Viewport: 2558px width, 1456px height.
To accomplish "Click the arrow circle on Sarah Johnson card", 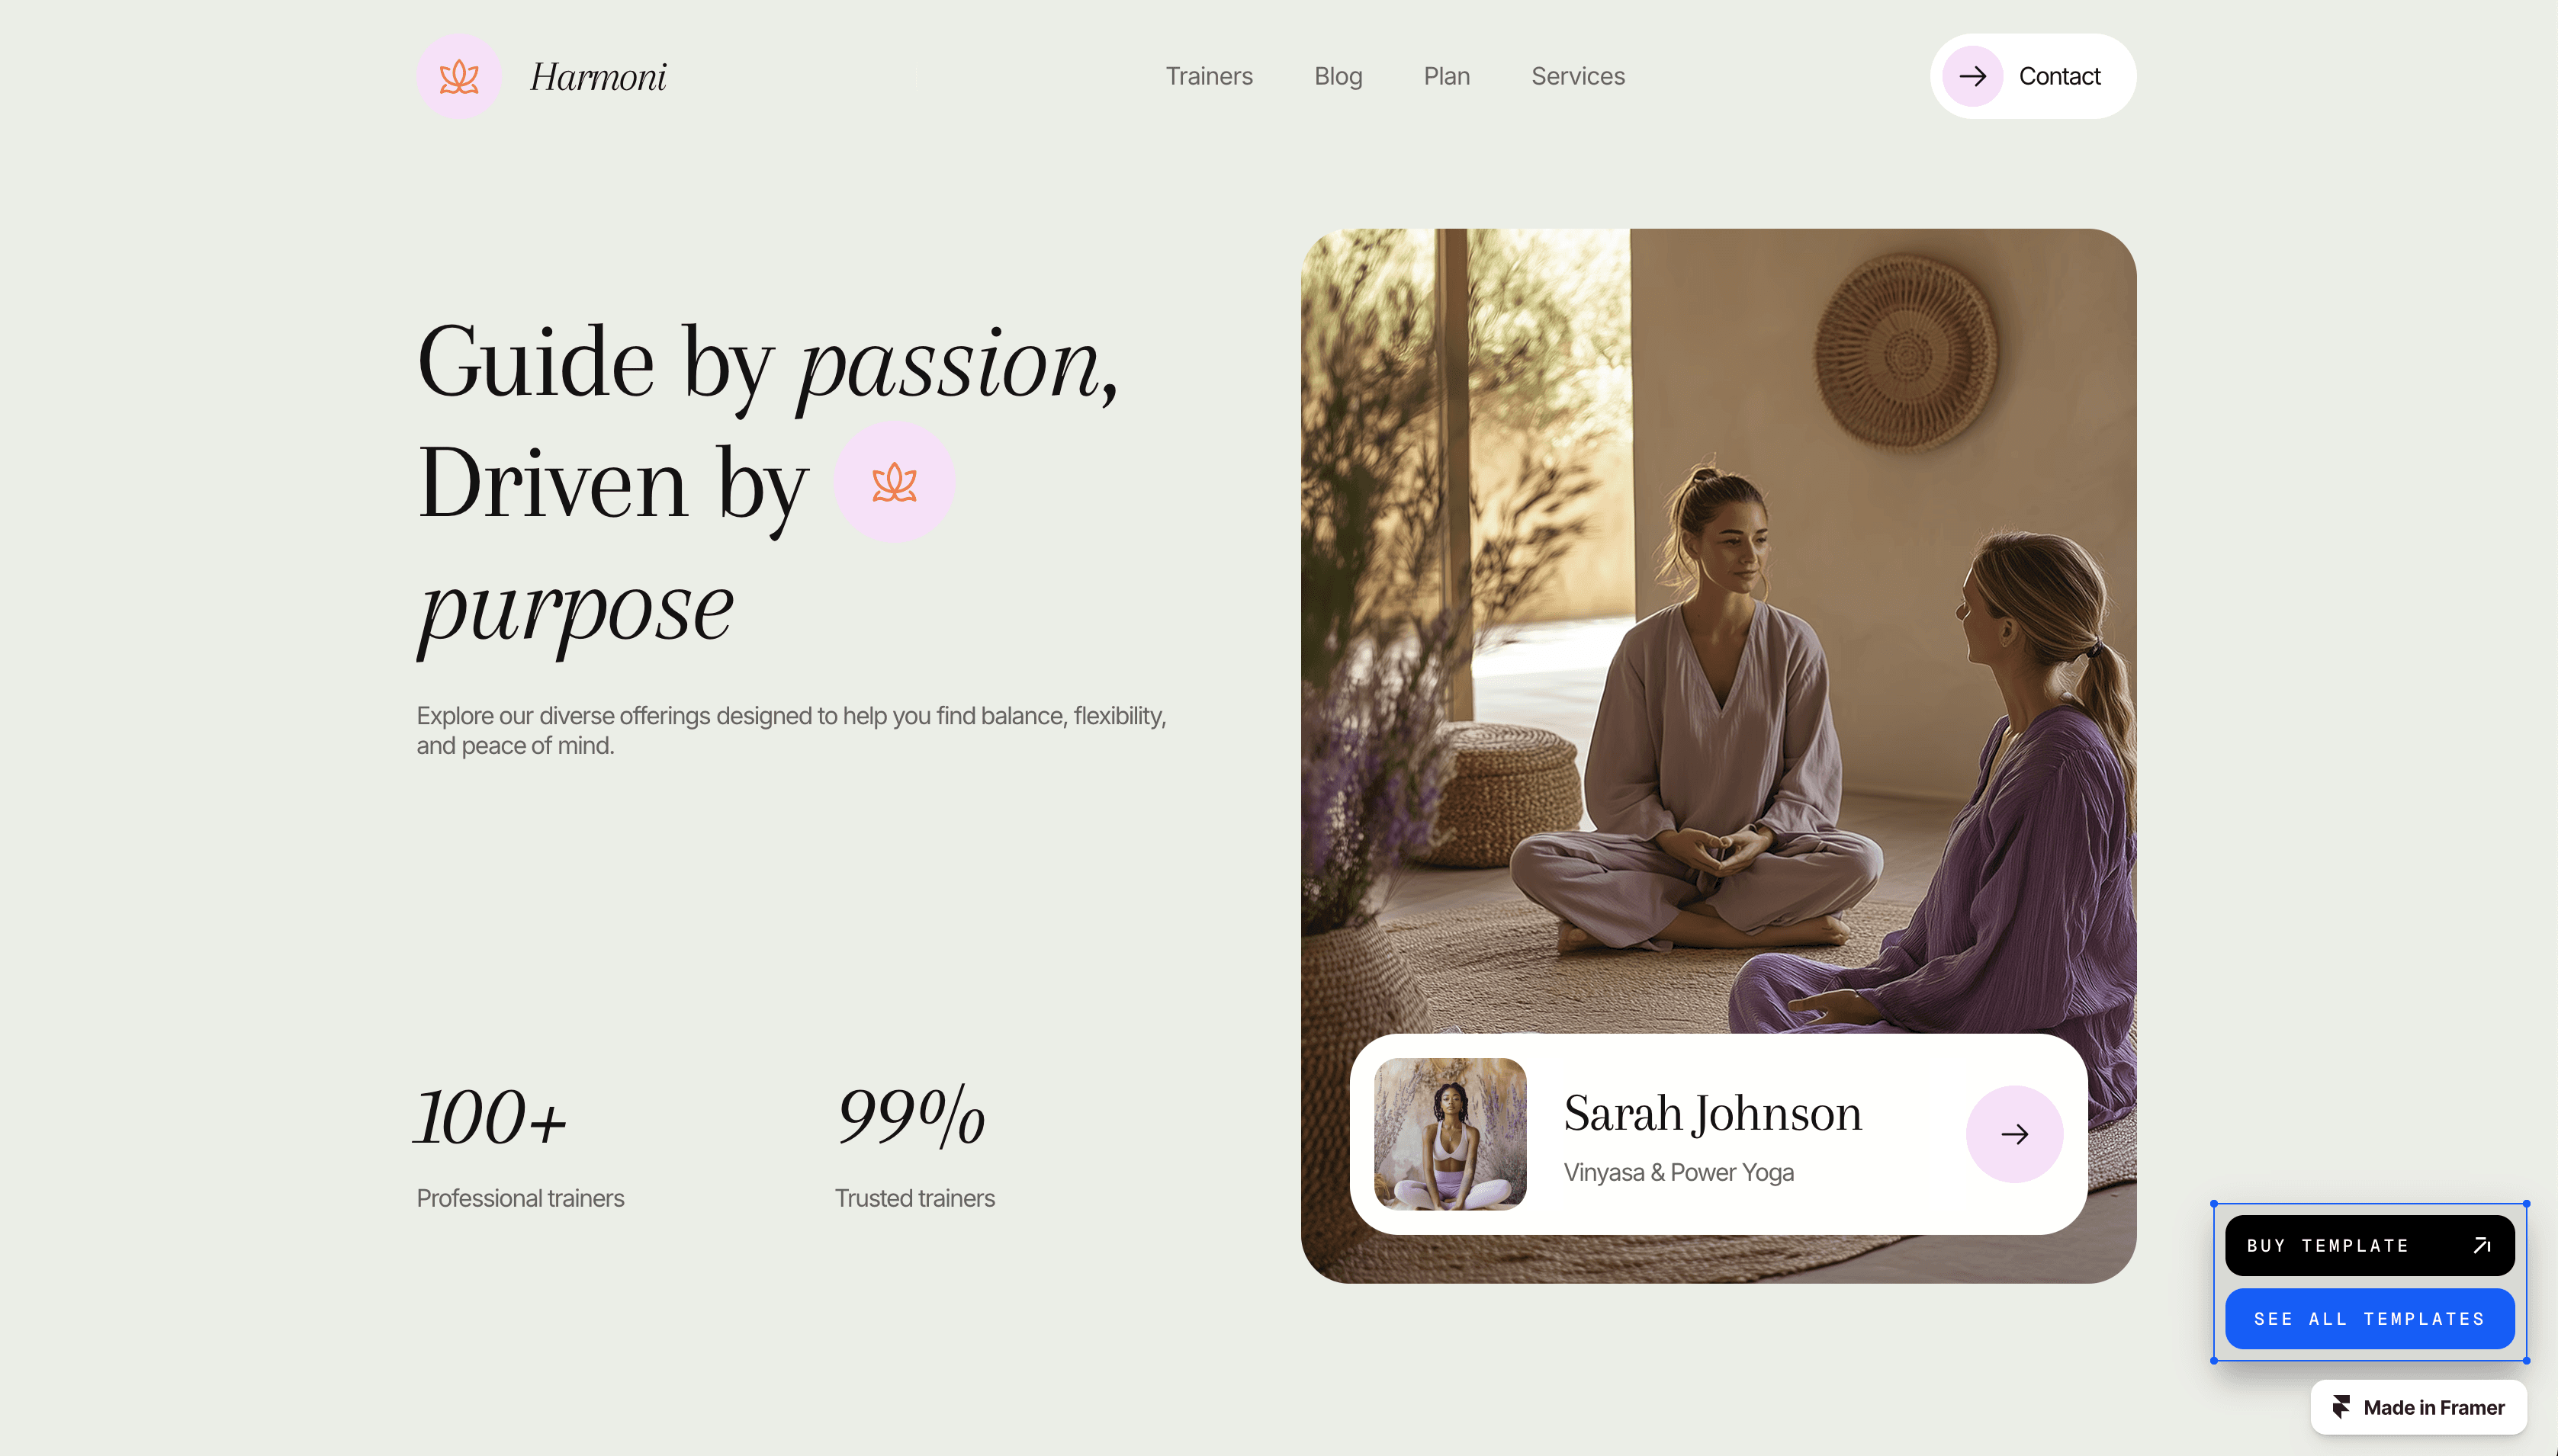I will 2015,1133.
